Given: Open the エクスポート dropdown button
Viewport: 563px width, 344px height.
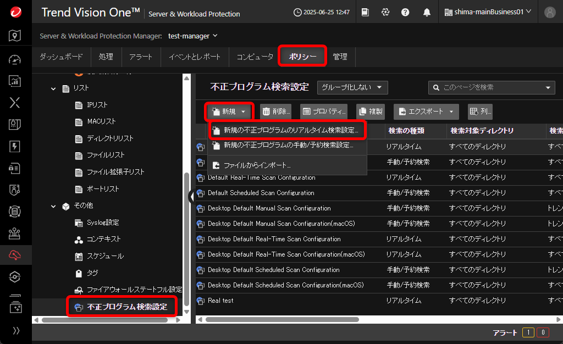Looking at the screenshot, I should coord(426,112).
